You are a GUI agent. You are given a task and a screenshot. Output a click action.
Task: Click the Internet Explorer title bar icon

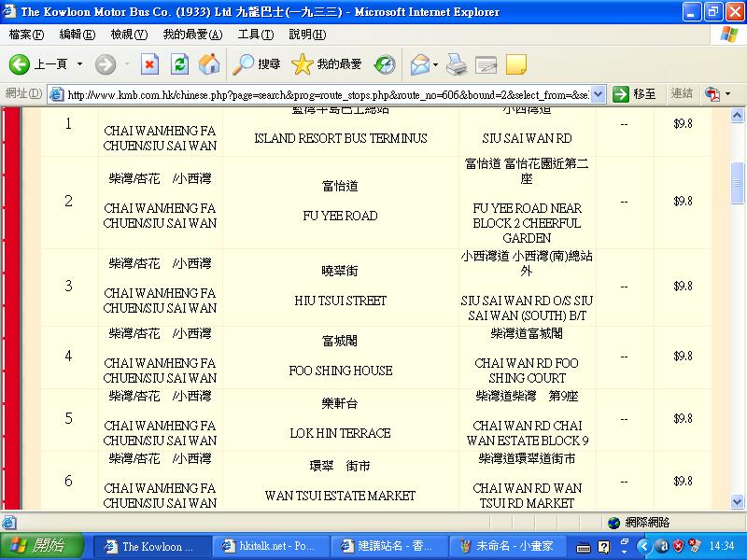tap(9, 11)
